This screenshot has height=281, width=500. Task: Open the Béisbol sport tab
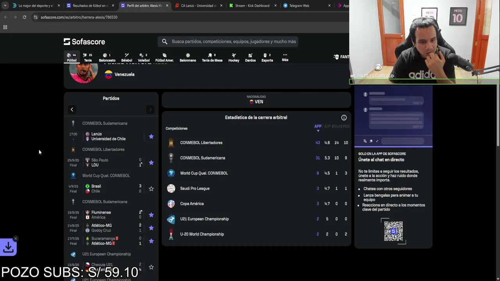127,57
